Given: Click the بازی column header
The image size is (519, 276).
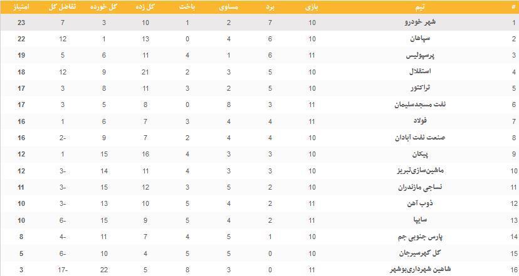Looking at the screenshot, I should pyautogui.click(x=312, y=8).
